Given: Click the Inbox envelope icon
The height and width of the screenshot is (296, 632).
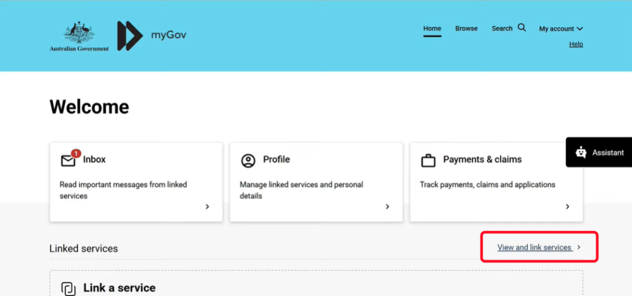Looking at the screenshot, I should click(x=68, y=160).
